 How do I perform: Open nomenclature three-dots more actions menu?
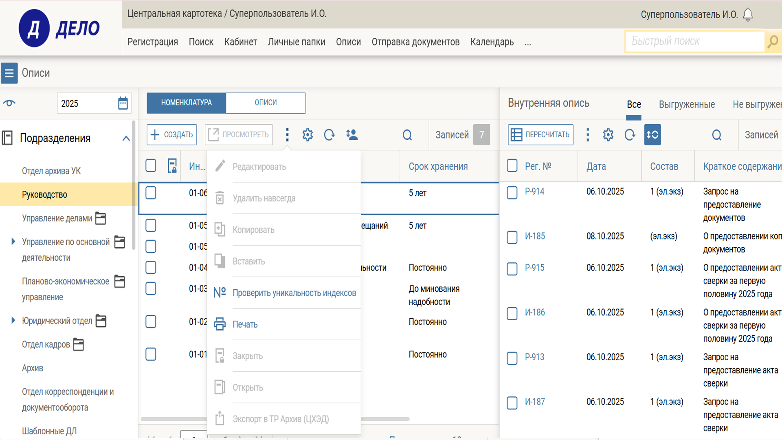287,135
